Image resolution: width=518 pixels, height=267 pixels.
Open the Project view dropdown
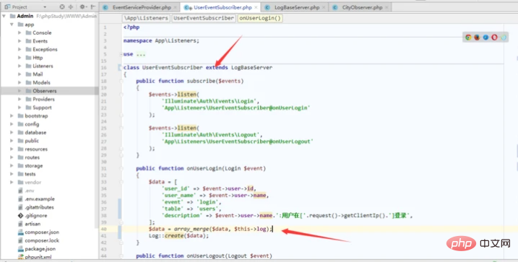click(45, 7)
